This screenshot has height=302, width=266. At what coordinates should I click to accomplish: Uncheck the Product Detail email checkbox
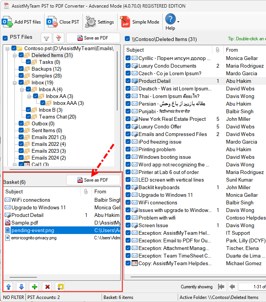(128, 81)
